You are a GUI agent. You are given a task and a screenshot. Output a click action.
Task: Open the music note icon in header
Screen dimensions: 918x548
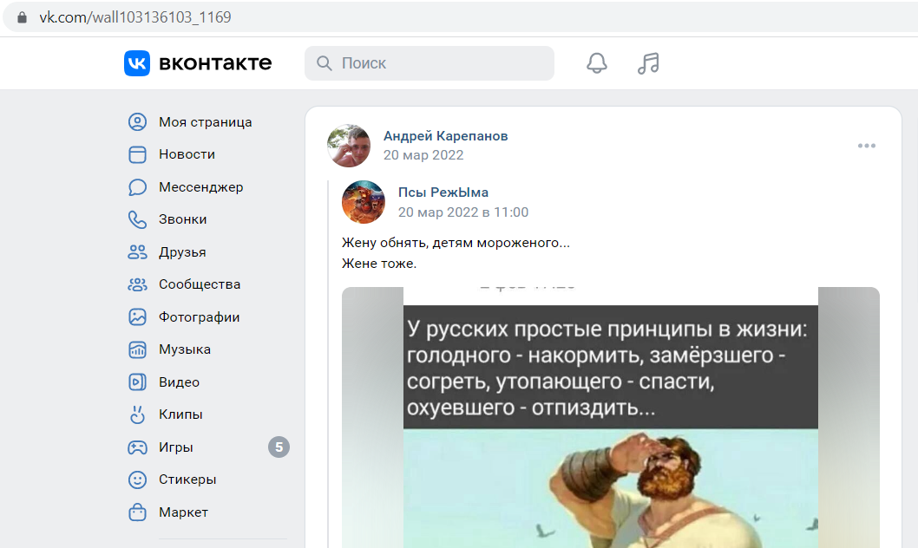point(648,63)
